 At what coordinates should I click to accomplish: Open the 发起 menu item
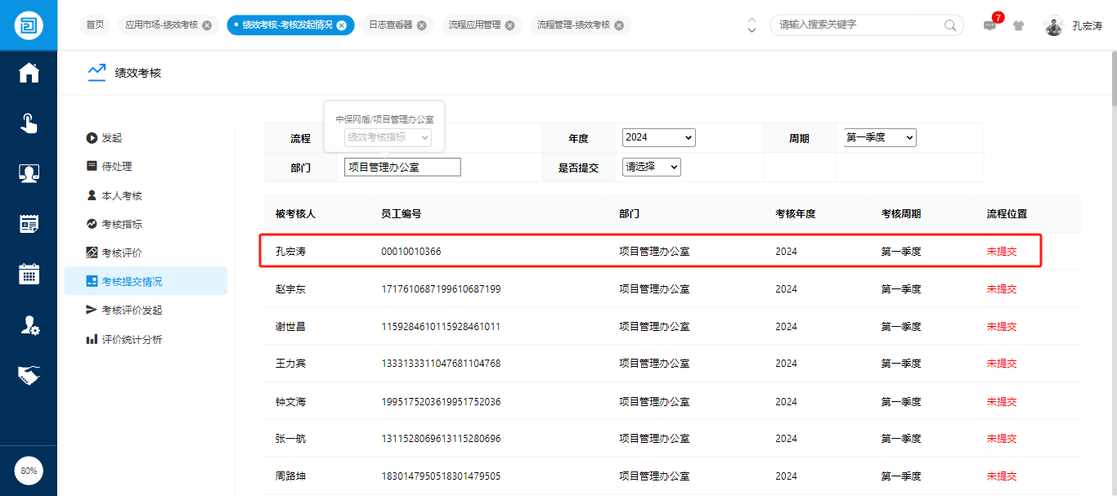(x=146, y=138)
